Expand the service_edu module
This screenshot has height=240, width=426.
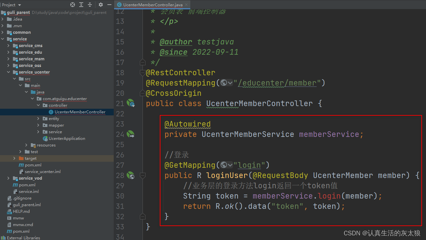[9, 52]
